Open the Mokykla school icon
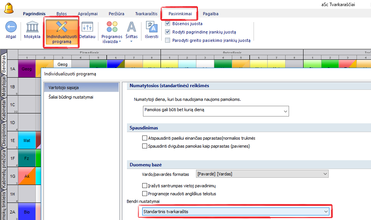The height and width of the screenshot is (220, 371). pos(32,27)
